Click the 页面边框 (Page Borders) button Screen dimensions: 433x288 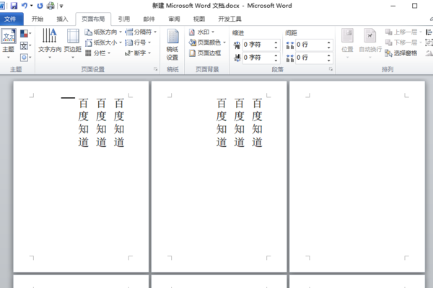(x=205, y=53)
